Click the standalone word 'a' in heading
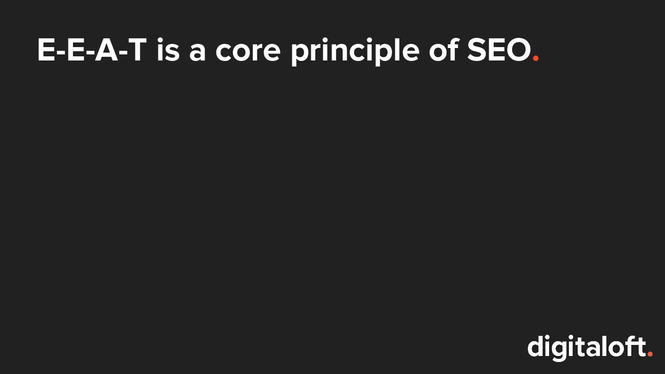665x374 pixels. click(197, 53)
